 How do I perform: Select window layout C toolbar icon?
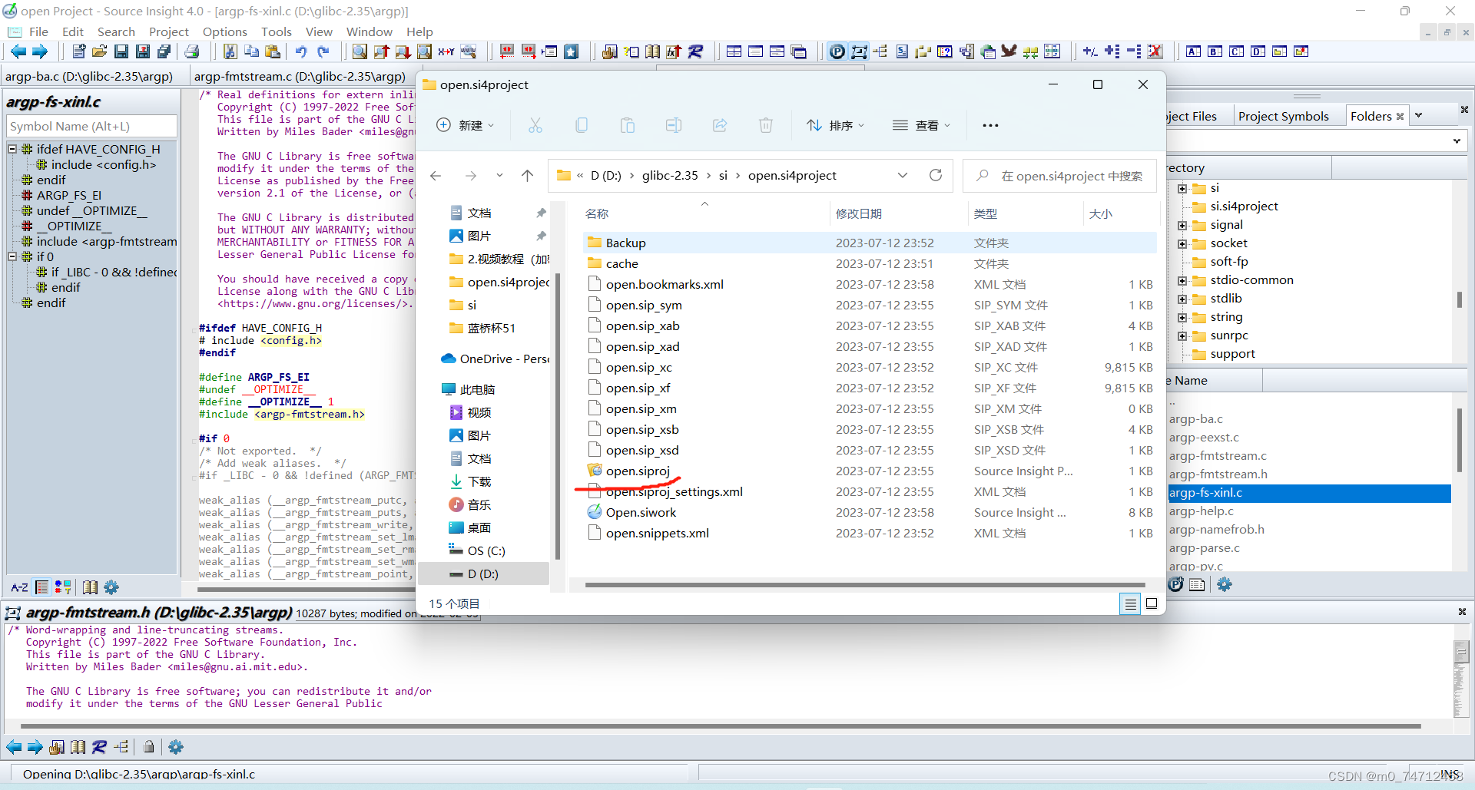(1236, 51)
